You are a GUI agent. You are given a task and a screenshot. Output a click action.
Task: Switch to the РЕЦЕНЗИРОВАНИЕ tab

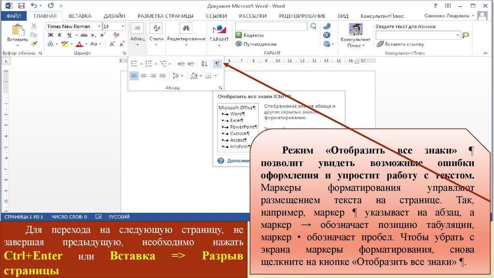[x=302, y=16]
